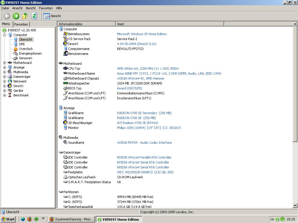298x223 pixels.
Task: Click the Firefox quick launch icon
Action: [x=30, y=219]
